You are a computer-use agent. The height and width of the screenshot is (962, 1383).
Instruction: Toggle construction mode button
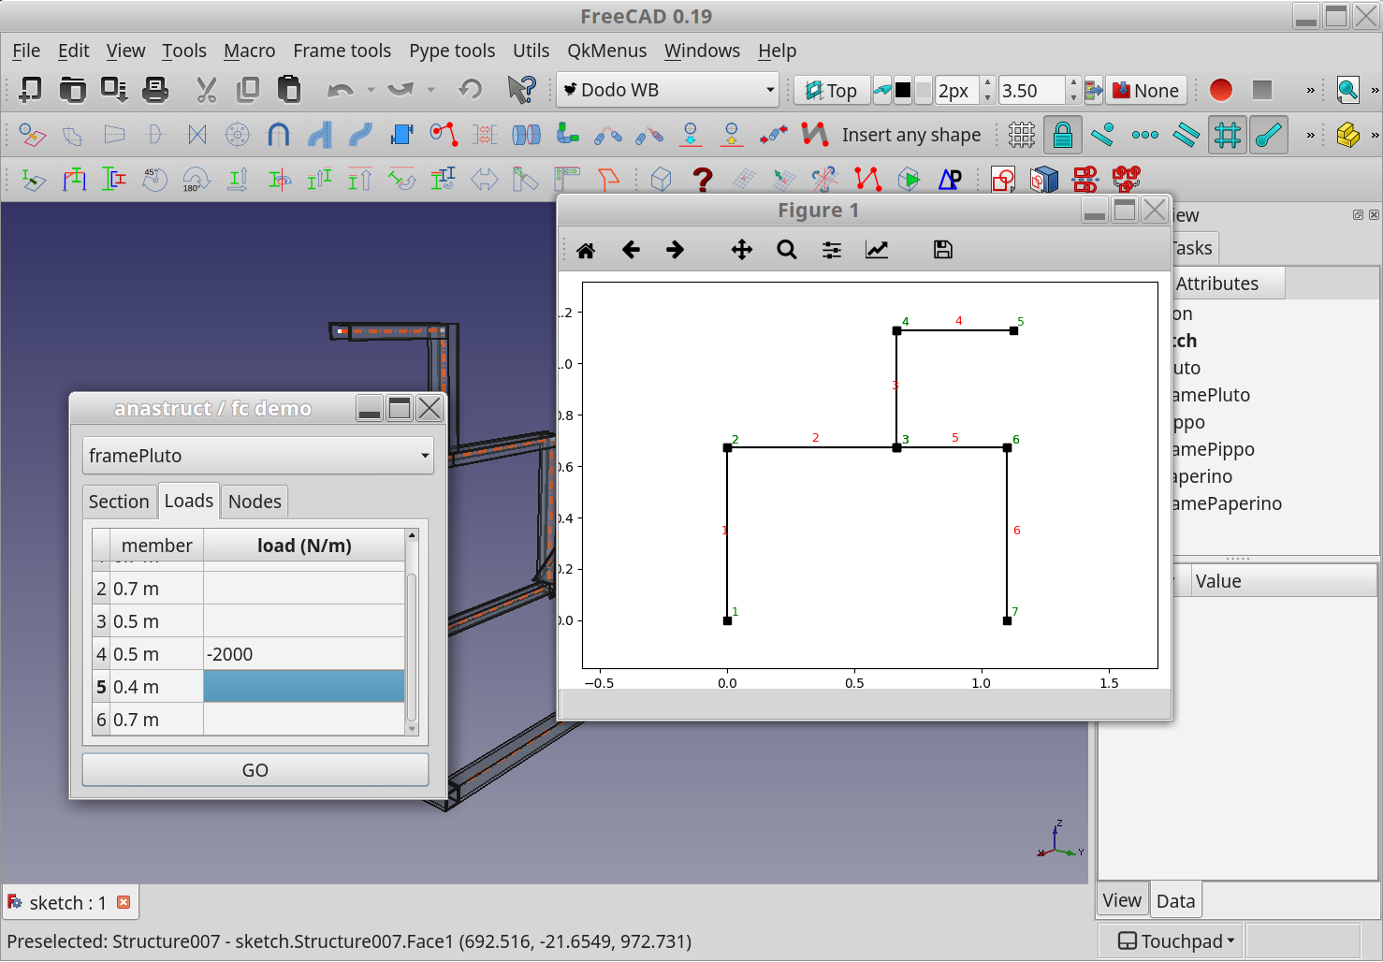881,90
